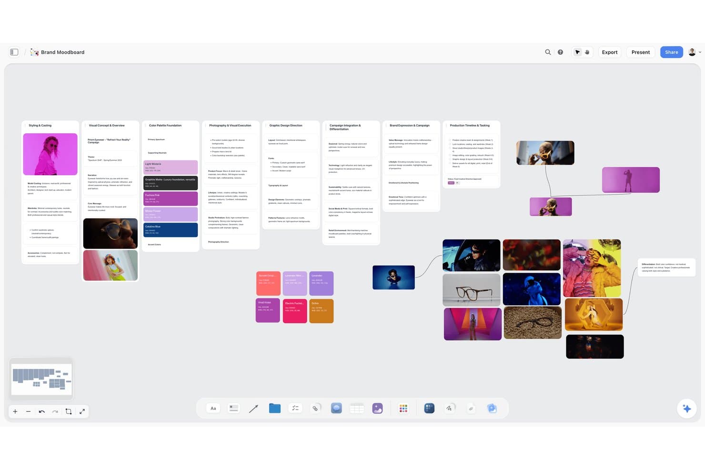Switch to the hand pan tool

pos(587,52)
